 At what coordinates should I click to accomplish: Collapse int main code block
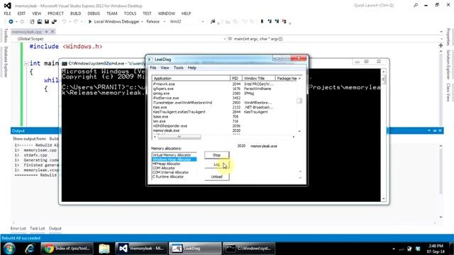pyautogui.click(x=26, y=63)
